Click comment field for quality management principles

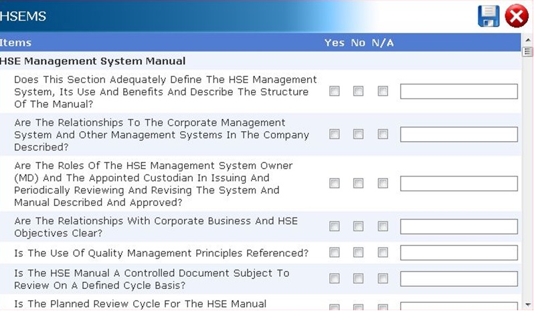[x=458, y=253]
